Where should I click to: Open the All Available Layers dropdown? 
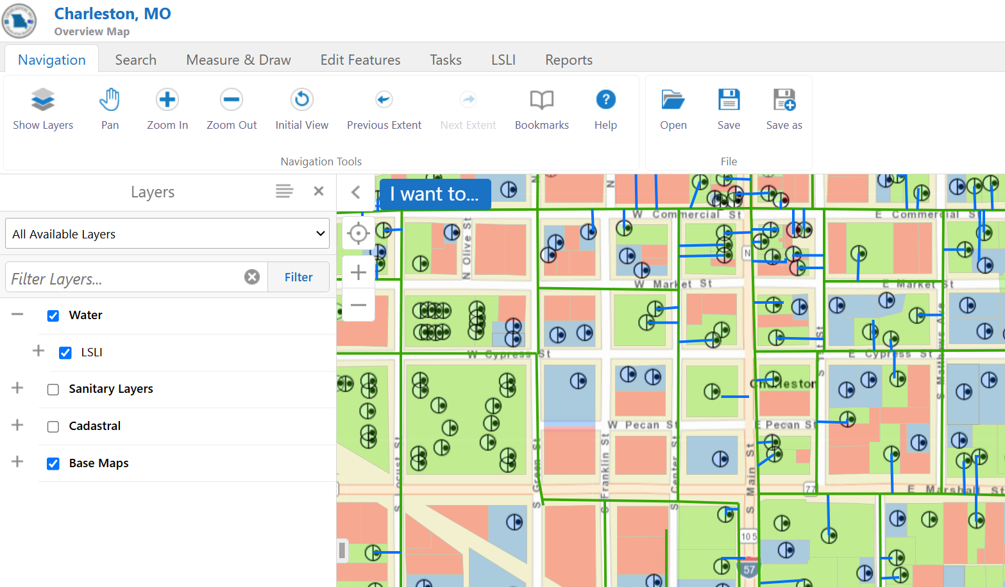pos(167,234)
